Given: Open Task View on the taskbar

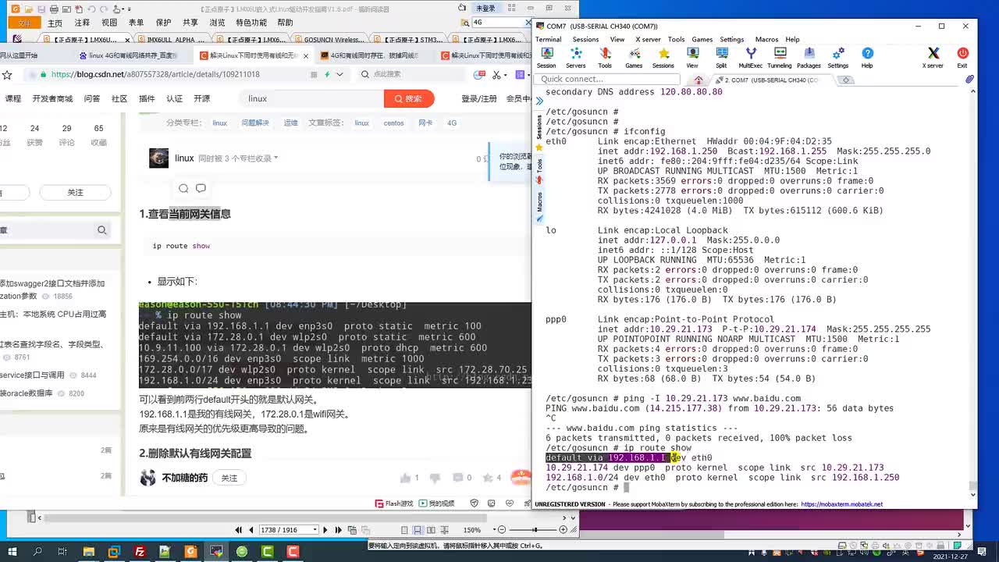Looking at the screenshot, I should coord(63,552).
